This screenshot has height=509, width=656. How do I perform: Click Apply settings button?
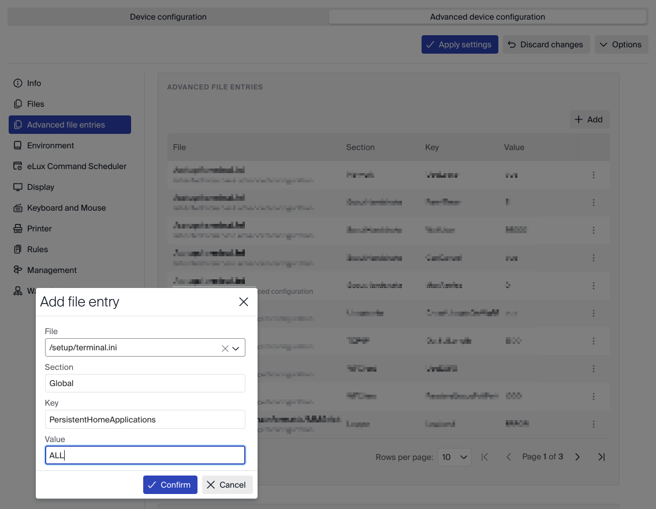459,44
